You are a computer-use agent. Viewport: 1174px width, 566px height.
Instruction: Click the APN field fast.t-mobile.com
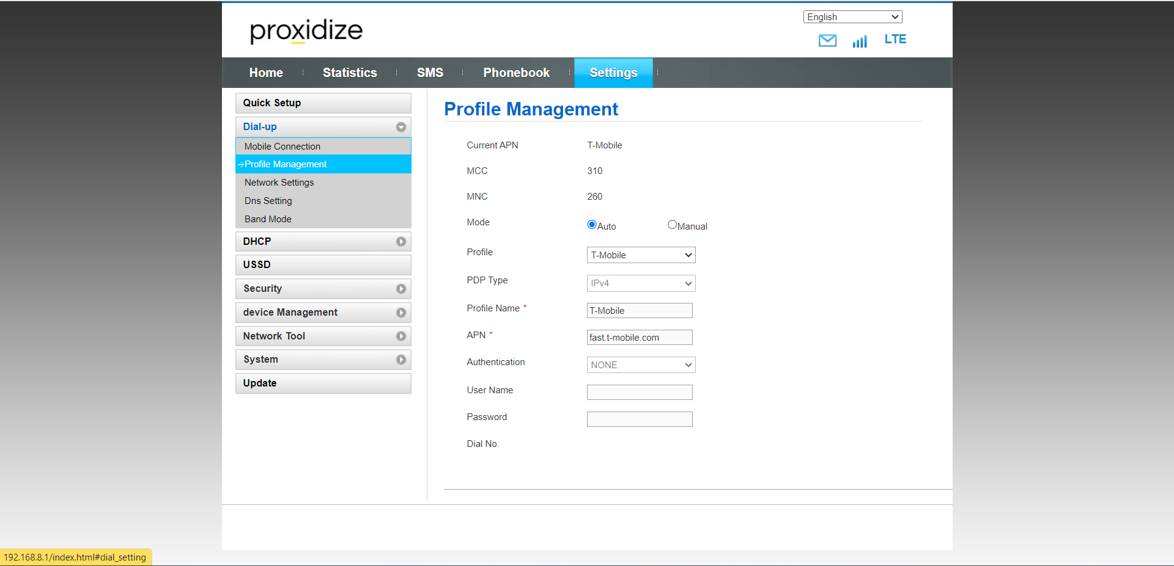pyautogui.click(x=640, y=338)
